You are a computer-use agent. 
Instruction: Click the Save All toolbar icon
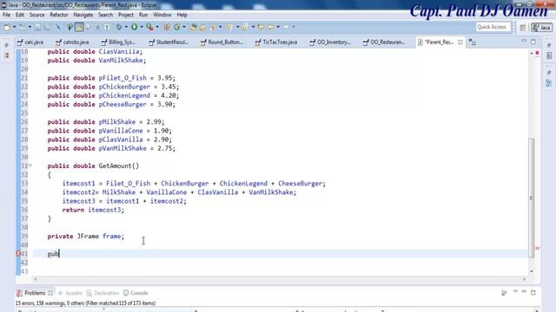[47, 27]
